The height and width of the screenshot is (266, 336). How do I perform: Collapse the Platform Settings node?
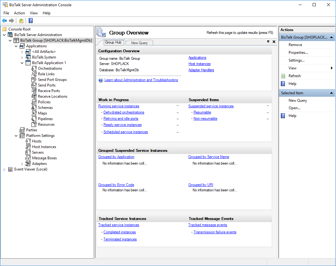point(16,136)
